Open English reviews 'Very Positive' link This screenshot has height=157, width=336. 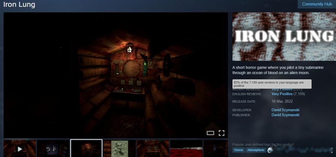coord(282,94)
